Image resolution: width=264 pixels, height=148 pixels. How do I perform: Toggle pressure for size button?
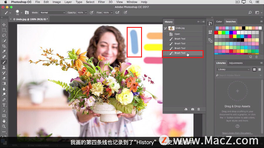(x=125, y=12)
